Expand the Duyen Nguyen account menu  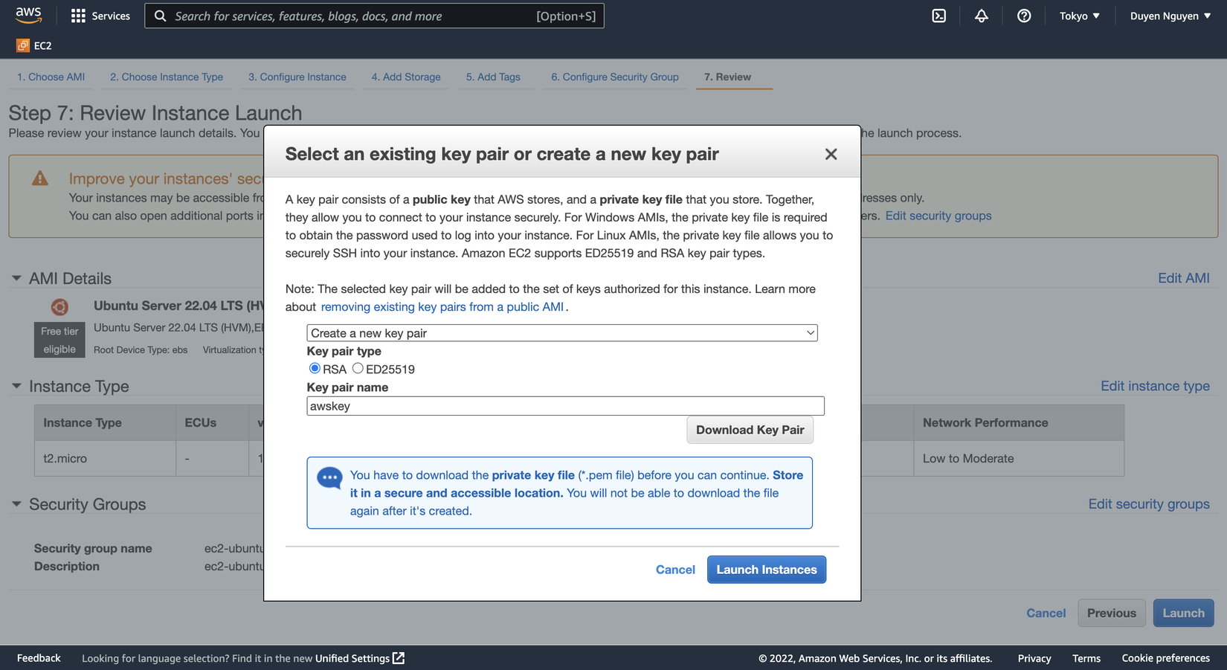click(1170, 16)
